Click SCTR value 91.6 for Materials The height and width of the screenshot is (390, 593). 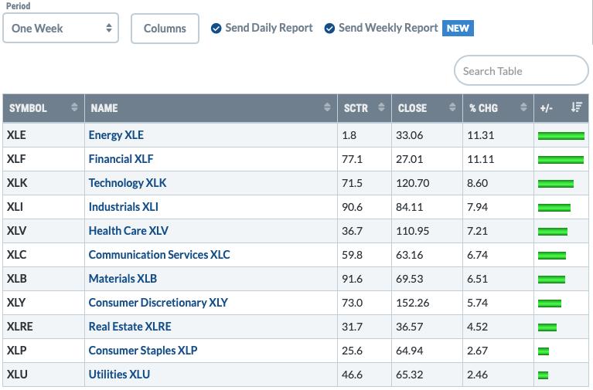click(352, 279)
